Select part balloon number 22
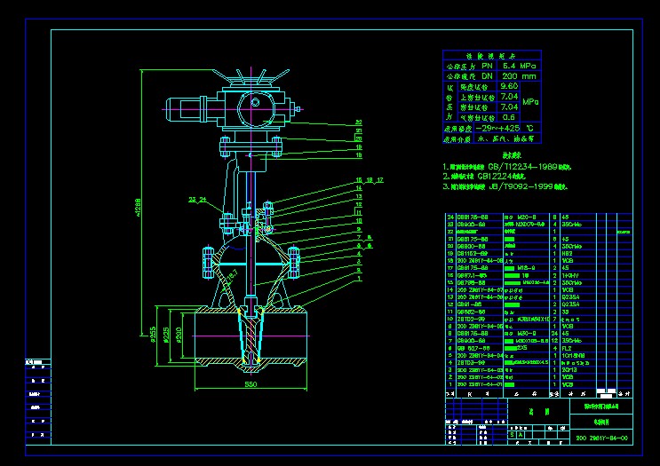 tap(359, 122)
